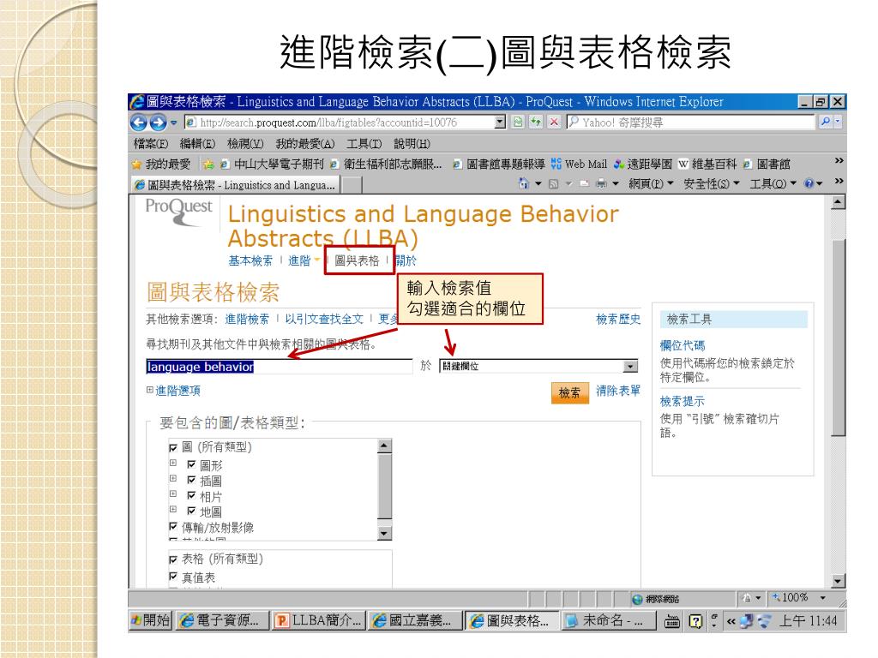Open the Web Mail bookmark

coord(579,164)
